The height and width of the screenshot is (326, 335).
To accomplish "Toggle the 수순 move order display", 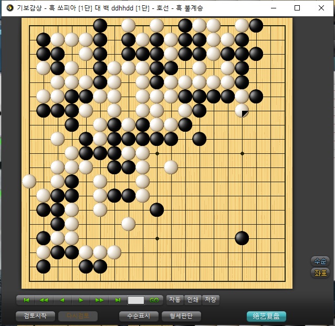I will [320, 261].
